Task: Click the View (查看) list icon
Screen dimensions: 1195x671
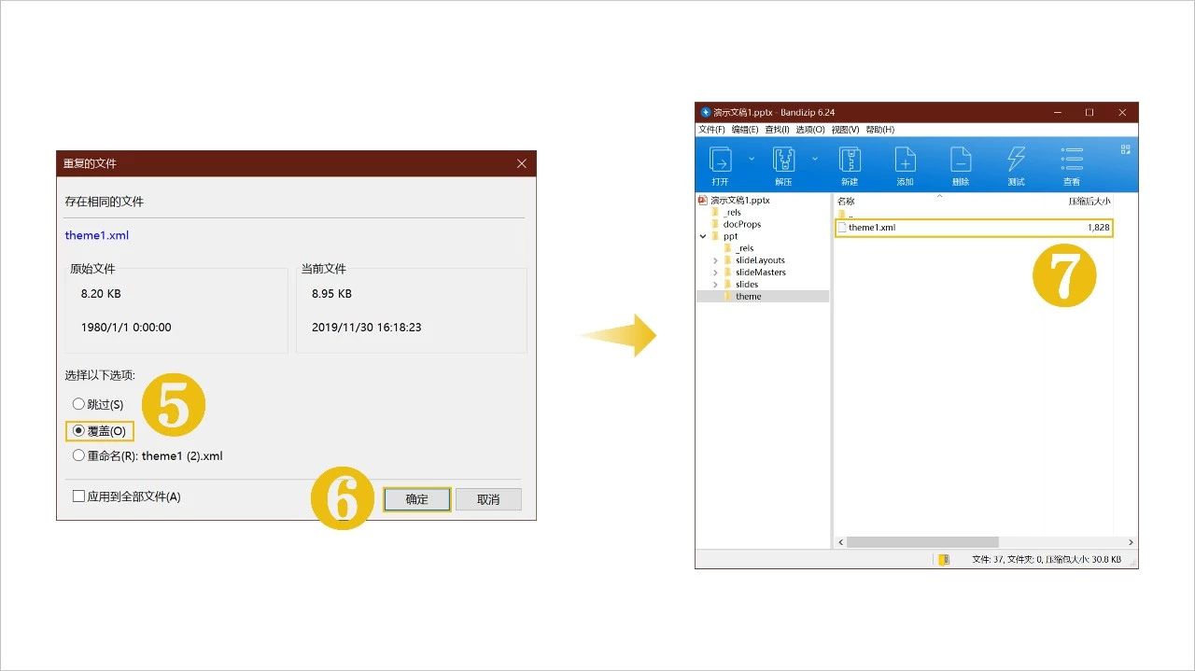Action: 1072,159
